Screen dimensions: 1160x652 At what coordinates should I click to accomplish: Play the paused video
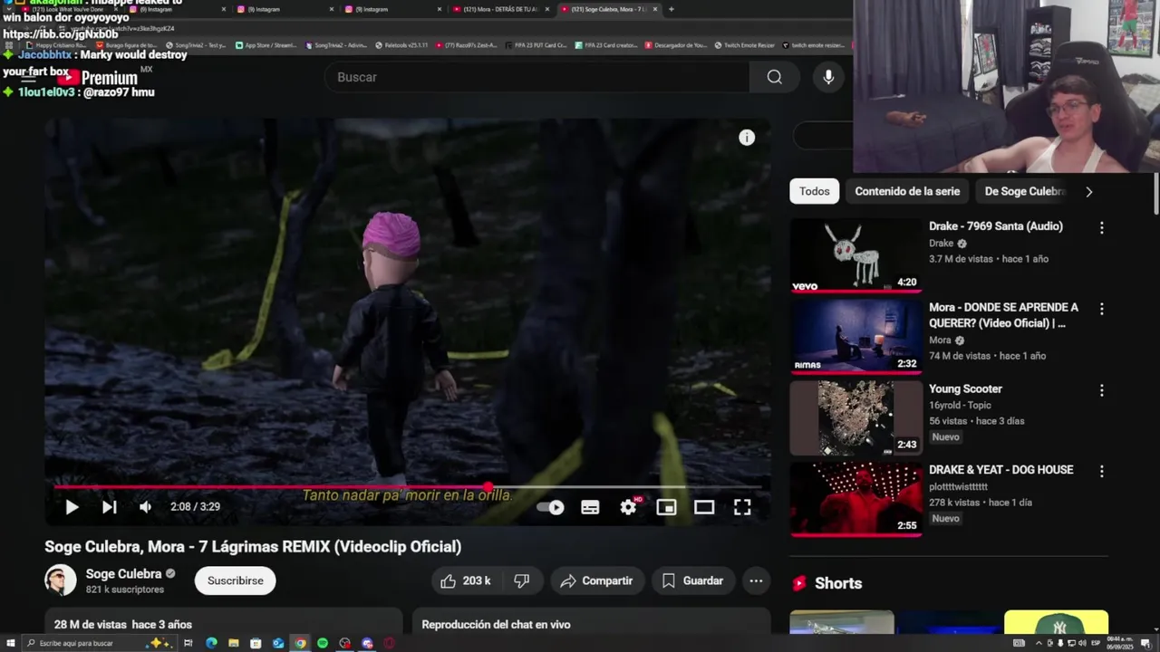(72, 507)
